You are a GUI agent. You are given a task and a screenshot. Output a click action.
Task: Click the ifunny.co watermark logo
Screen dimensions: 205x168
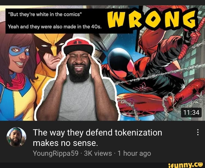tap(186, 165)
